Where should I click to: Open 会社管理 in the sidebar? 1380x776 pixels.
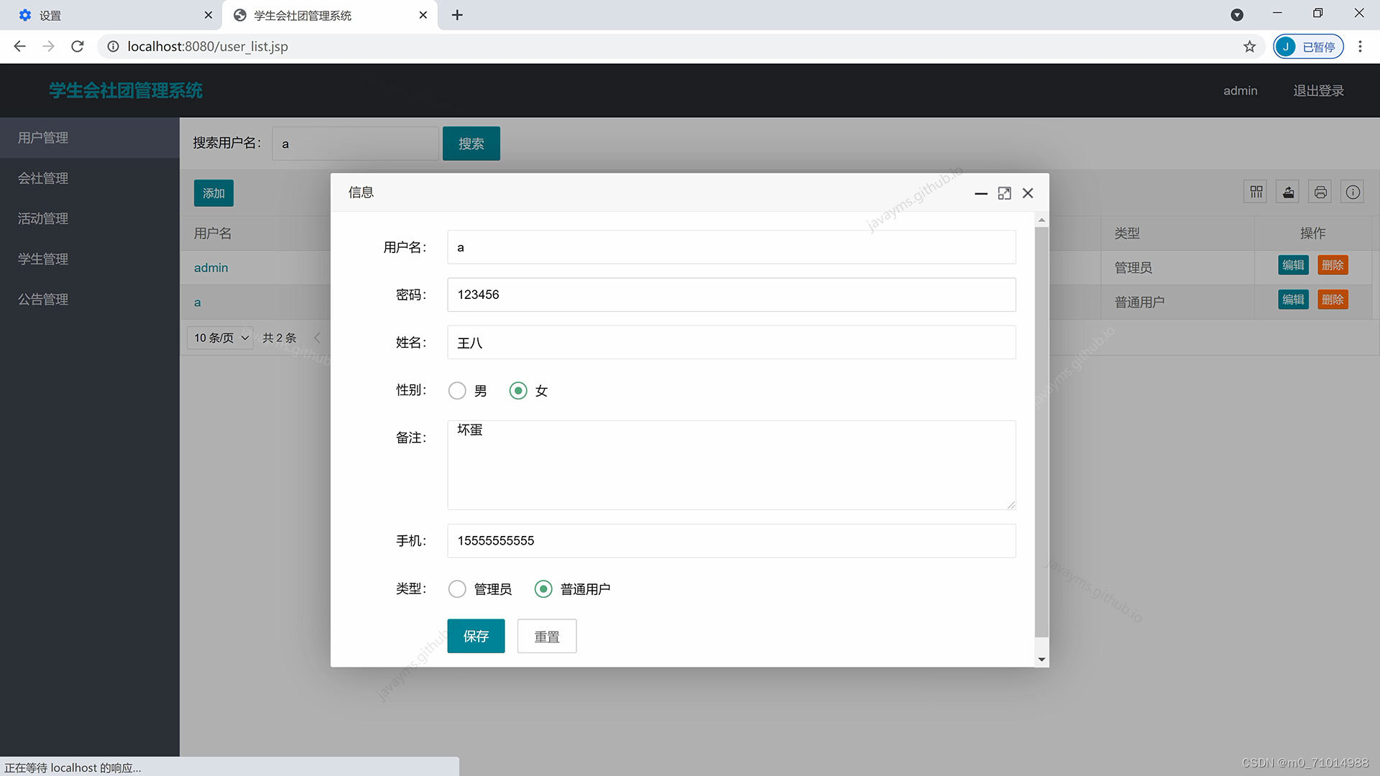click(x=90, y=178)
